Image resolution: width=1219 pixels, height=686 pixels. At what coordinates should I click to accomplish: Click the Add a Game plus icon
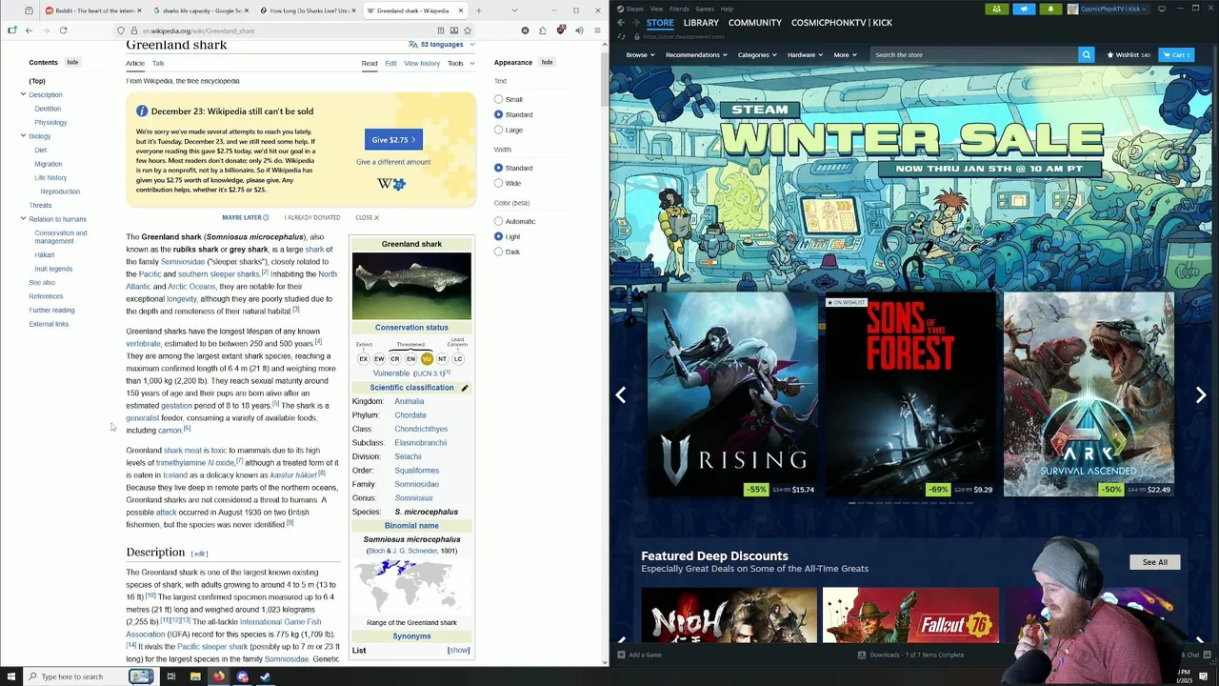pyautogui.click(x=621, y=655)
